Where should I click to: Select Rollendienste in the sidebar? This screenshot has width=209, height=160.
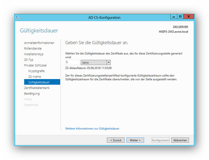[33, 48]
